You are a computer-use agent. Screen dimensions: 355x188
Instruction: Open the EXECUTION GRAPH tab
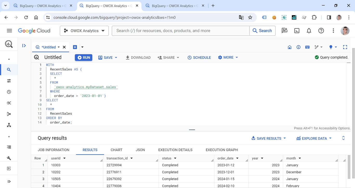click(222, 150)
